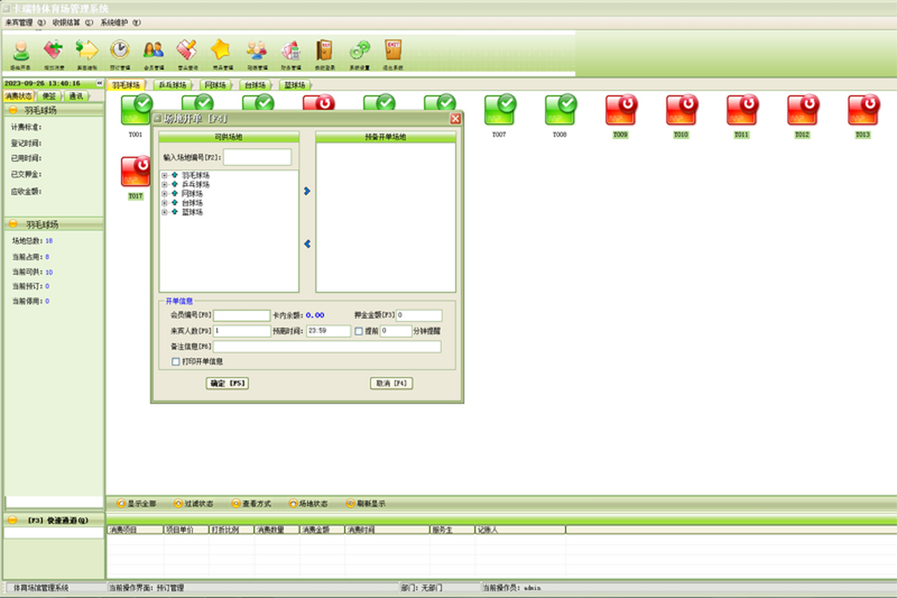Click the 来宾人数 [F9] input field

click(241, 330)
